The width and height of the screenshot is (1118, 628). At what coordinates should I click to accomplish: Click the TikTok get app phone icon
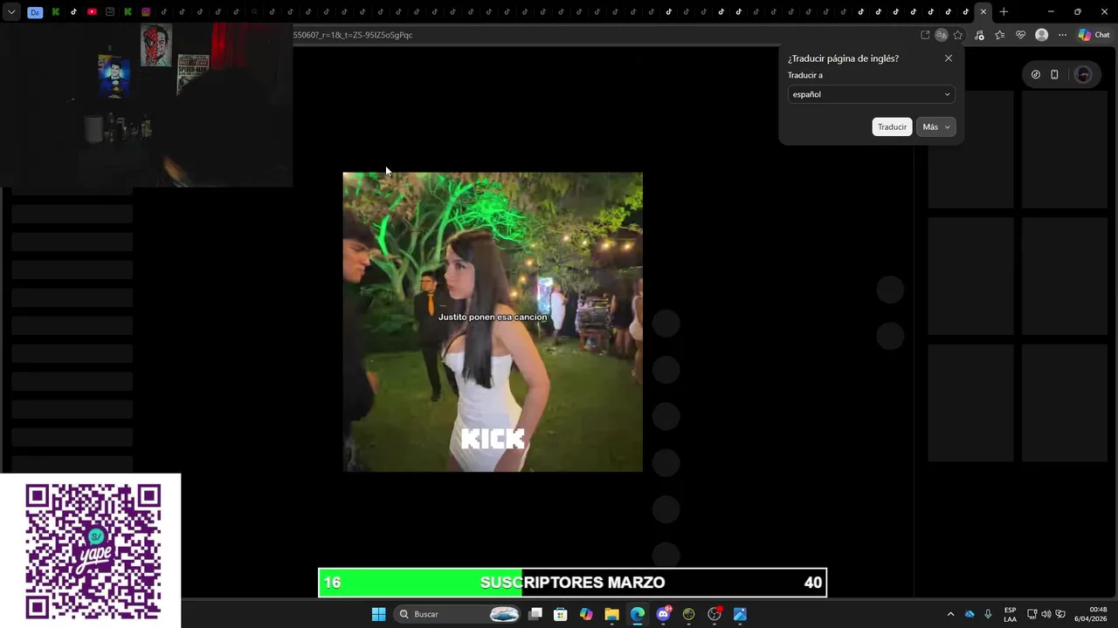(1054, 74)
